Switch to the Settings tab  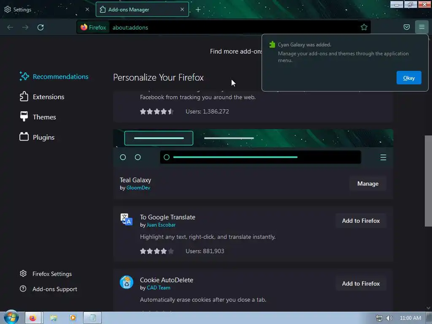point(47,9)
